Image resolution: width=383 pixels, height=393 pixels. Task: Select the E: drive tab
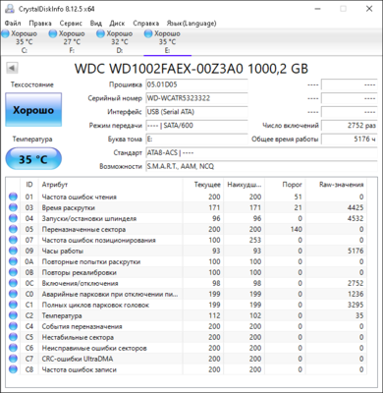pos(167,42)
